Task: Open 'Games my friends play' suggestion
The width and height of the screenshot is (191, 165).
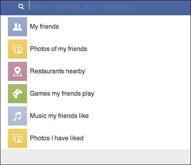Action: click(x=62, y=94)
